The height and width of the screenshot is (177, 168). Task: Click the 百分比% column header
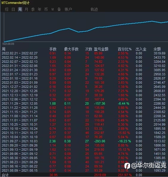tap(125, 49)
